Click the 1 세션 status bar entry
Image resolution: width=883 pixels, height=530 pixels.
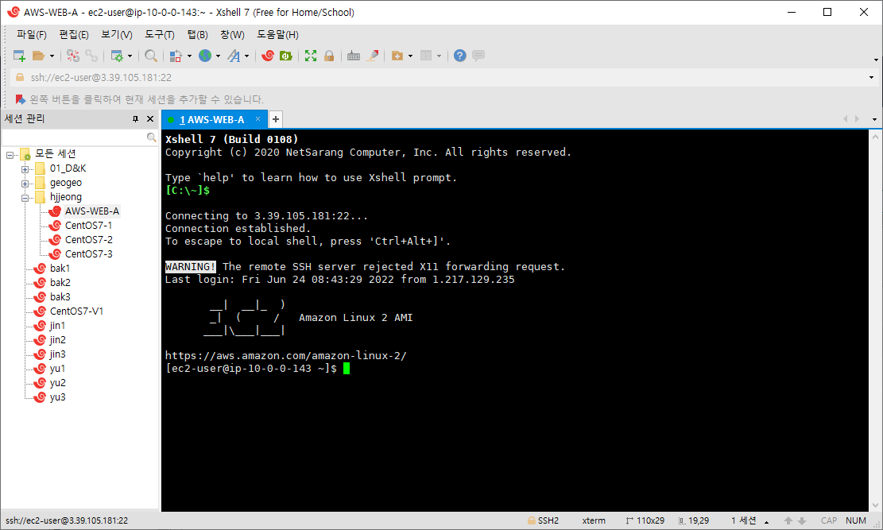743,521
